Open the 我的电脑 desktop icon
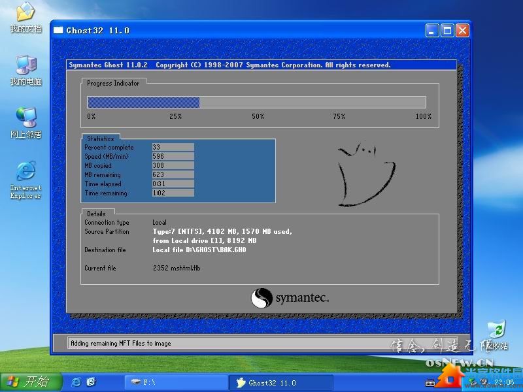The image size is (523, 392). pyautogui.click(x=25, y=71)
